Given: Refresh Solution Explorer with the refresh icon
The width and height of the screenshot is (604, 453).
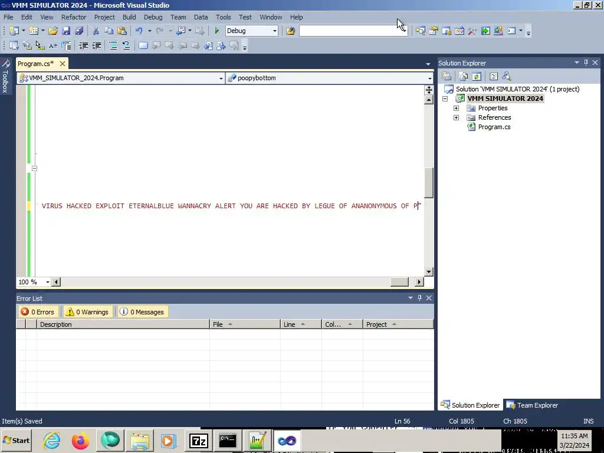Looking at the screenshot, I should [x=477, y=76].
